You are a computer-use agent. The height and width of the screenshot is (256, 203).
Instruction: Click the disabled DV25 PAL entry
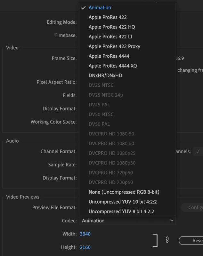[127, 105]
